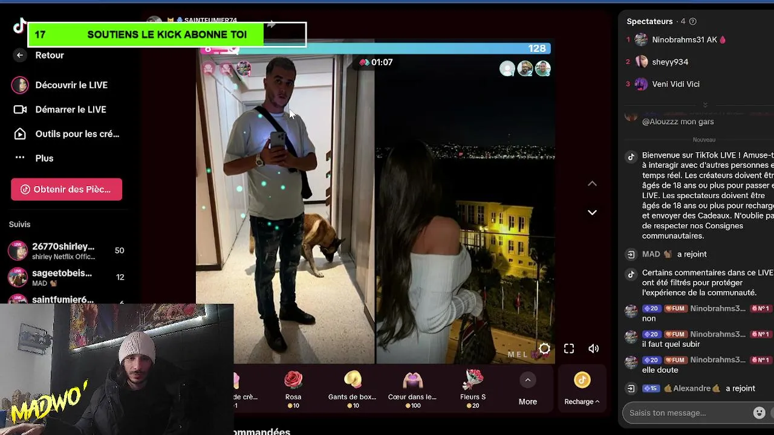Click the comment 'elle doute'
Image resolution: width=774 pixels, height=435 pixels.
click(x=660, y=370)
